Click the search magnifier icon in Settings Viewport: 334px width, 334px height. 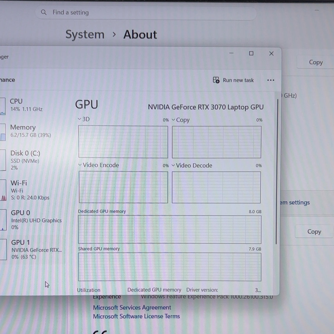tap(44, 12)
